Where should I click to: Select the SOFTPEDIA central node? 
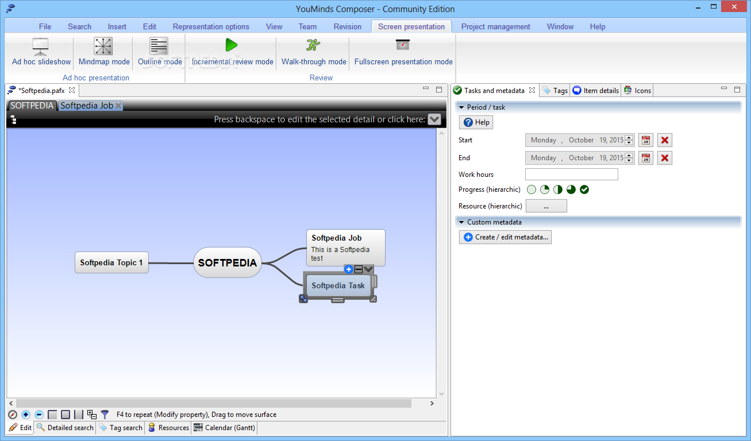click(228, 263)
